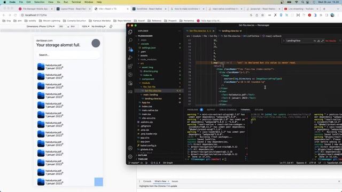Viewport: 342px width, 192px height.
Task: Open directory.png in the Explorer tree
Action: point(150,71)
